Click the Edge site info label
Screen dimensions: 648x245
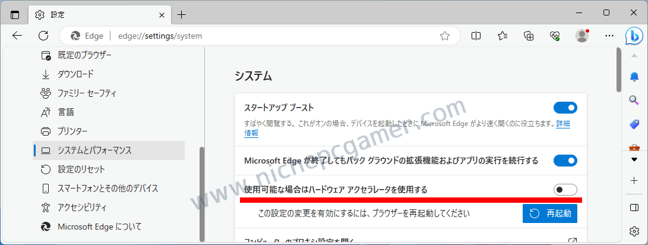click(87, 36)
